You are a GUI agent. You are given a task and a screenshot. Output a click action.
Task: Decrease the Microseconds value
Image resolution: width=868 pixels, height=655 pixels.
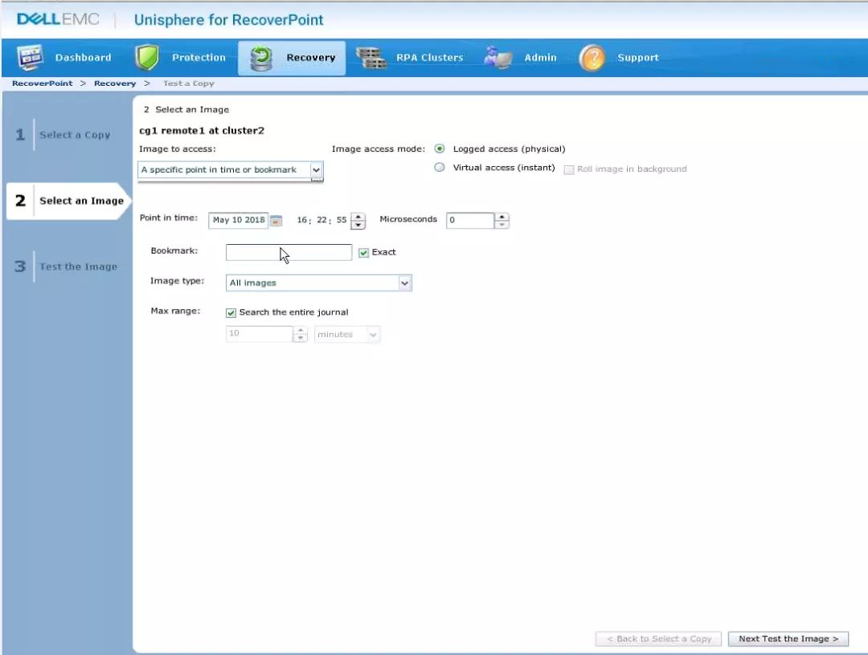(x=502, y=225)
